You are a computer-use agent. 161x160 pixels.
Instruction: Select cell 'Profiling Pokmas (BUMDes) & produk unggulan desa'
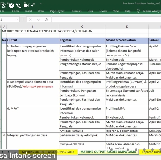(x=127, y=84)
